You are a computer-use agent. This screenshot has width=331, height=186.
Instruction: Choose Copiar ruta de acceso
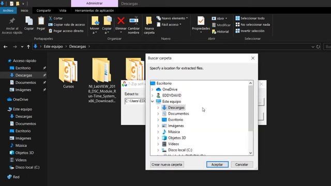(x=67, y=25)
